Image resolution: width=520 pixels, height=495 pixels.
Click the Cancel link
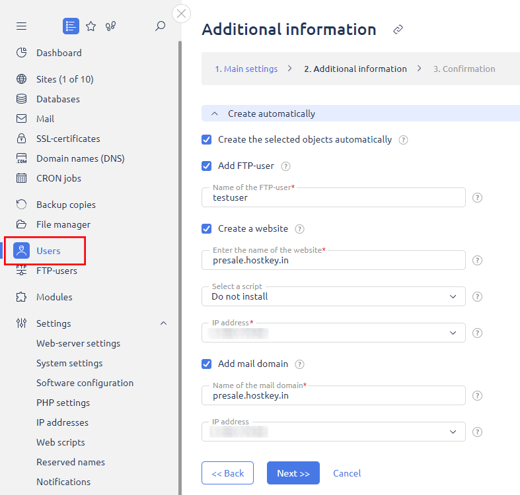pos(347,473)
